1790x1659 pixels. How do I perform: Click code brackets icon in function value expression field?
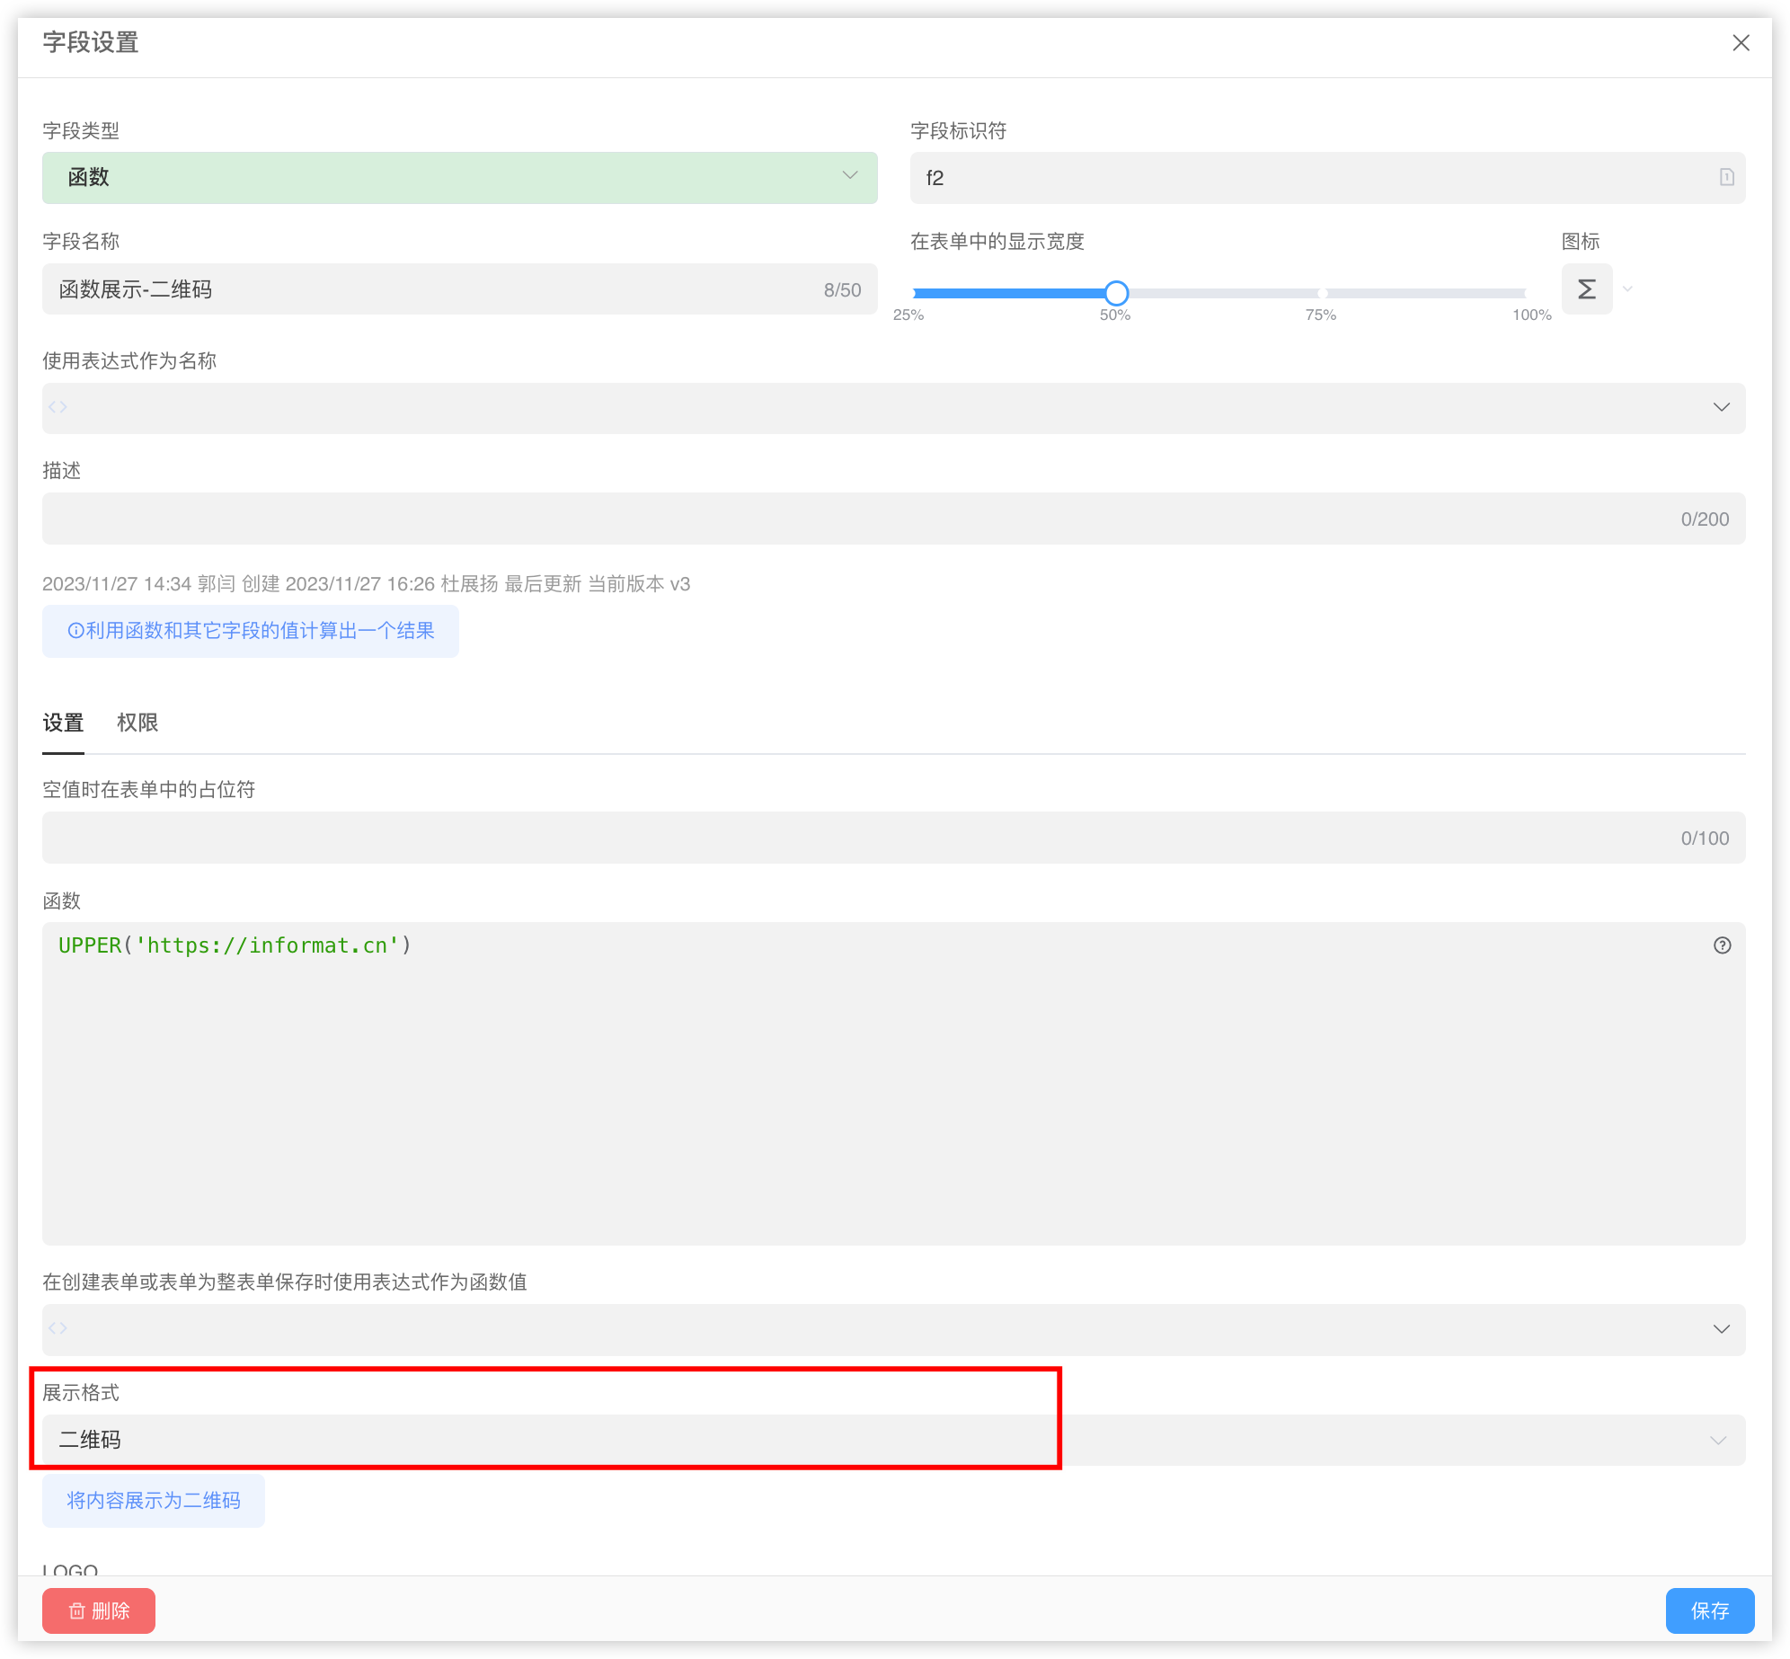point(58,1328)
